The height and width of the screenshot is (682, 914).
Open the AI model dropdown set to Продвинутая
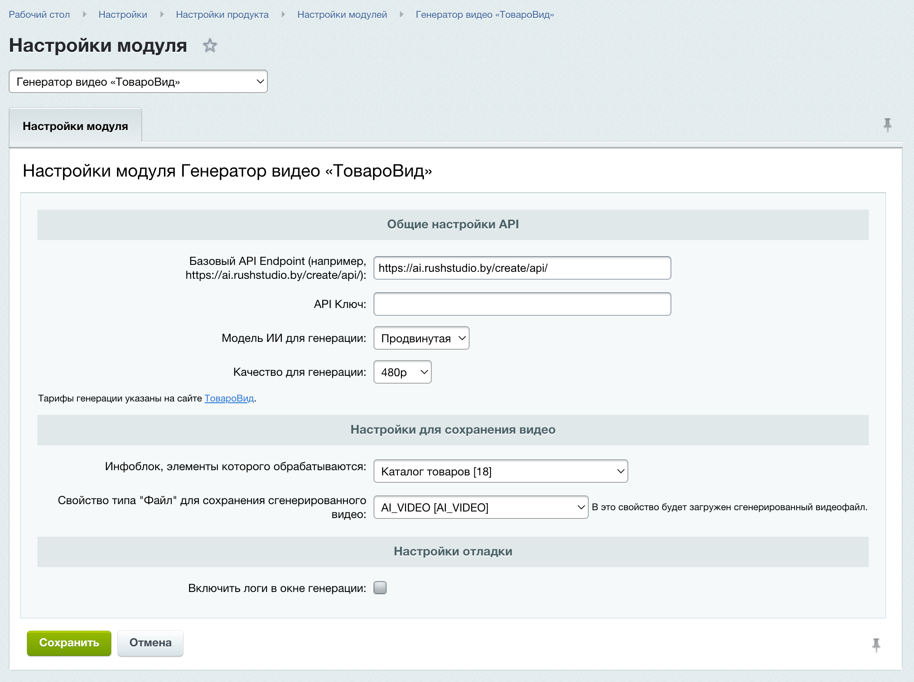(421, 338)
